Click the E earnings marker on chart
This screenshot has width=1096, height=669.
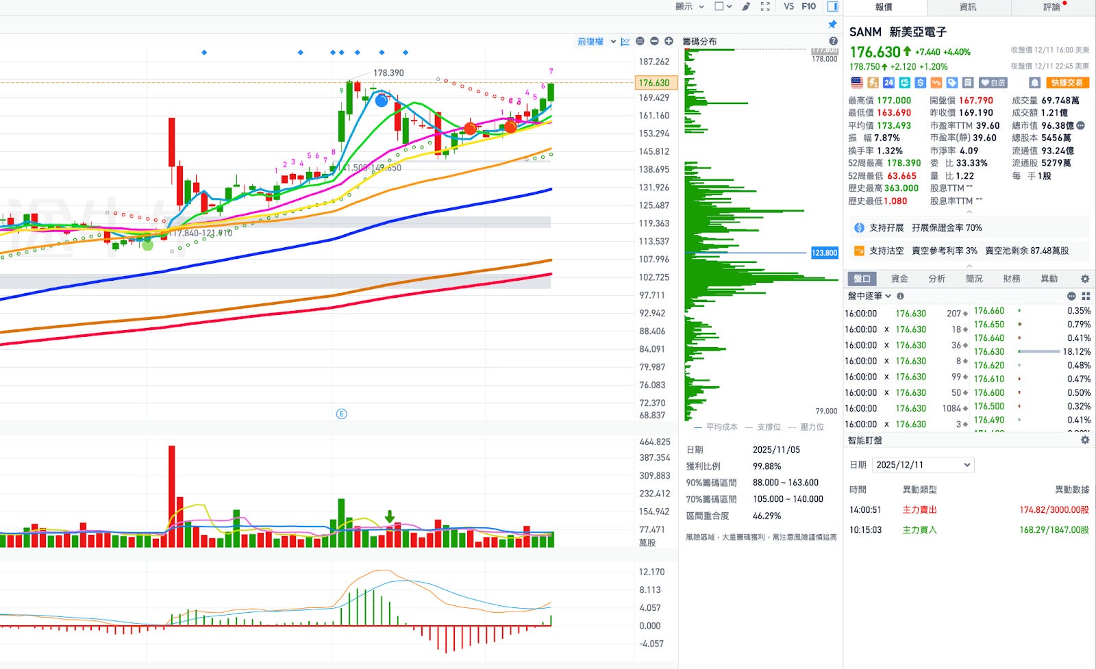(x=341, y=414)
